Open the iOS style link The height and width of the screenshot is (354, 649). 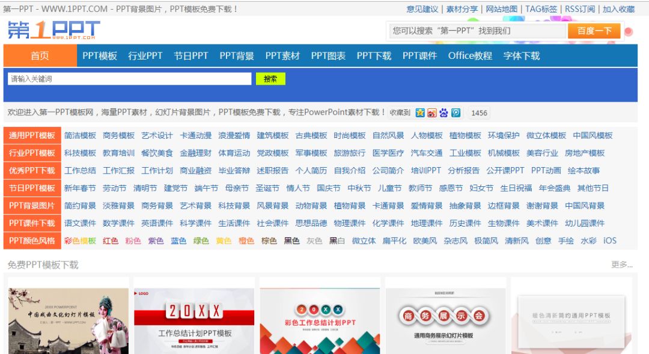610,240
